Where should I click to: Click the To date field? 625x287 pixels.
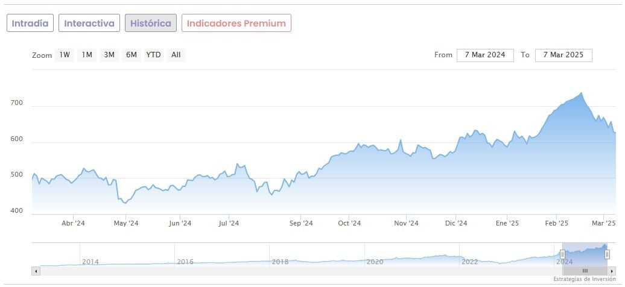tap(563, 55)
